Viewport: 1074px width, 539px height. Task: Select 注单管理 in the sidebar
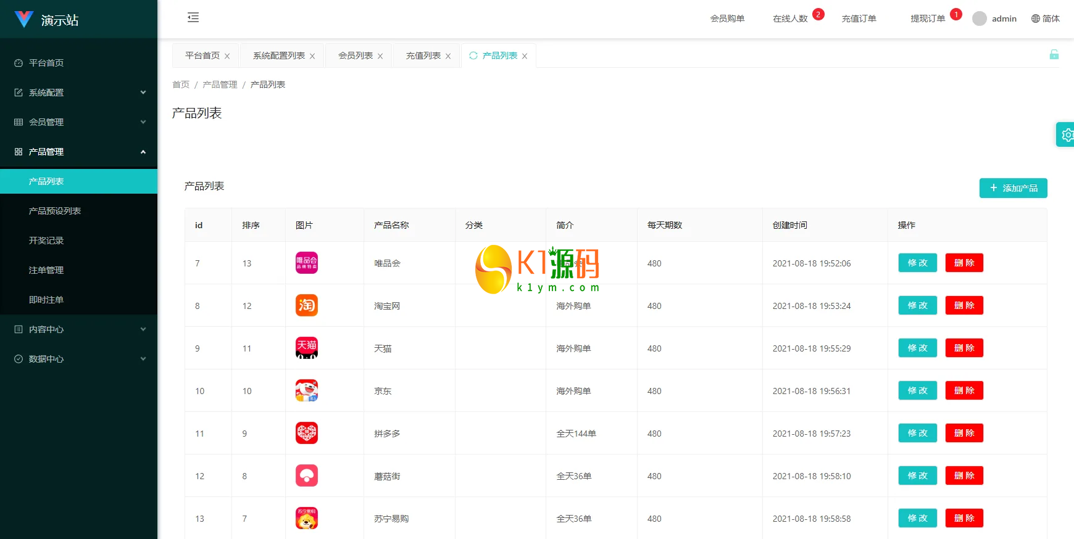click(x=78, y=270)
